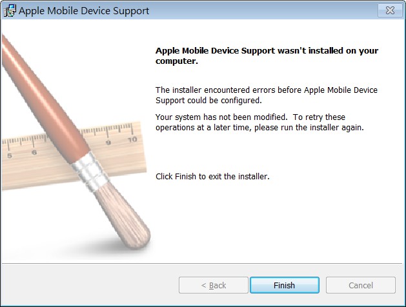Click the window title text in the title bar
This screenshot has height=307, width=406.
tap(84, 11)
